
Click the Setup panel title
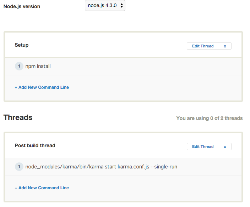tap(22, 45)
